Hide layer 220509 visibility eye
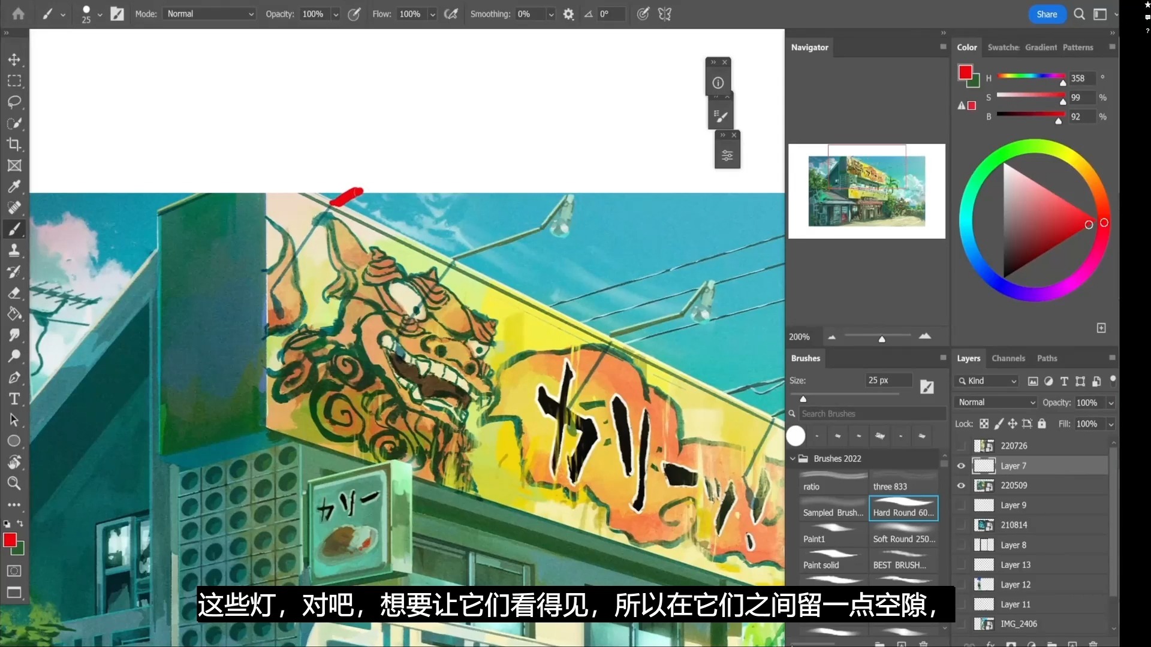 click(x=962, y=485)
